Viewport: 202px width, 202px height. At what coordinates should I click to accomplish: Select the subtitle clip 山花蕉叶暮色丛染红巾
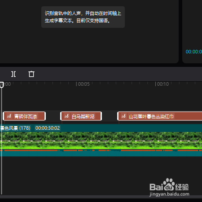tap(160, 116)
